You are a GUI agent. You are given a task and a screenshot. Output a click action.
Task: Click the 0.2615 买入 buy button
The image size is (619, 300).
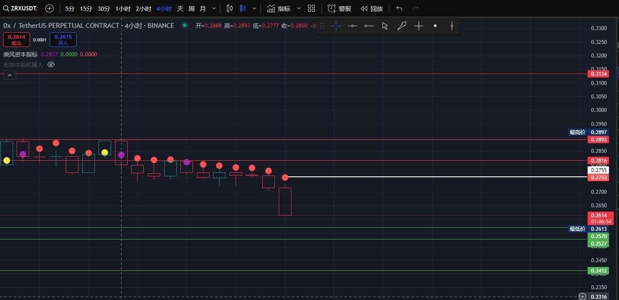63,40
